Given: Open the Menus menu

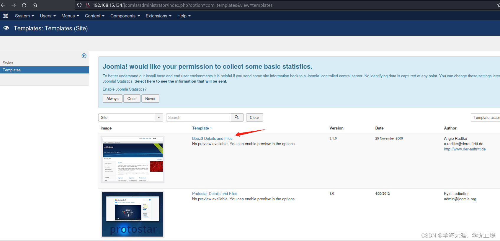Looking at the screenshot, I should [70, 16].
